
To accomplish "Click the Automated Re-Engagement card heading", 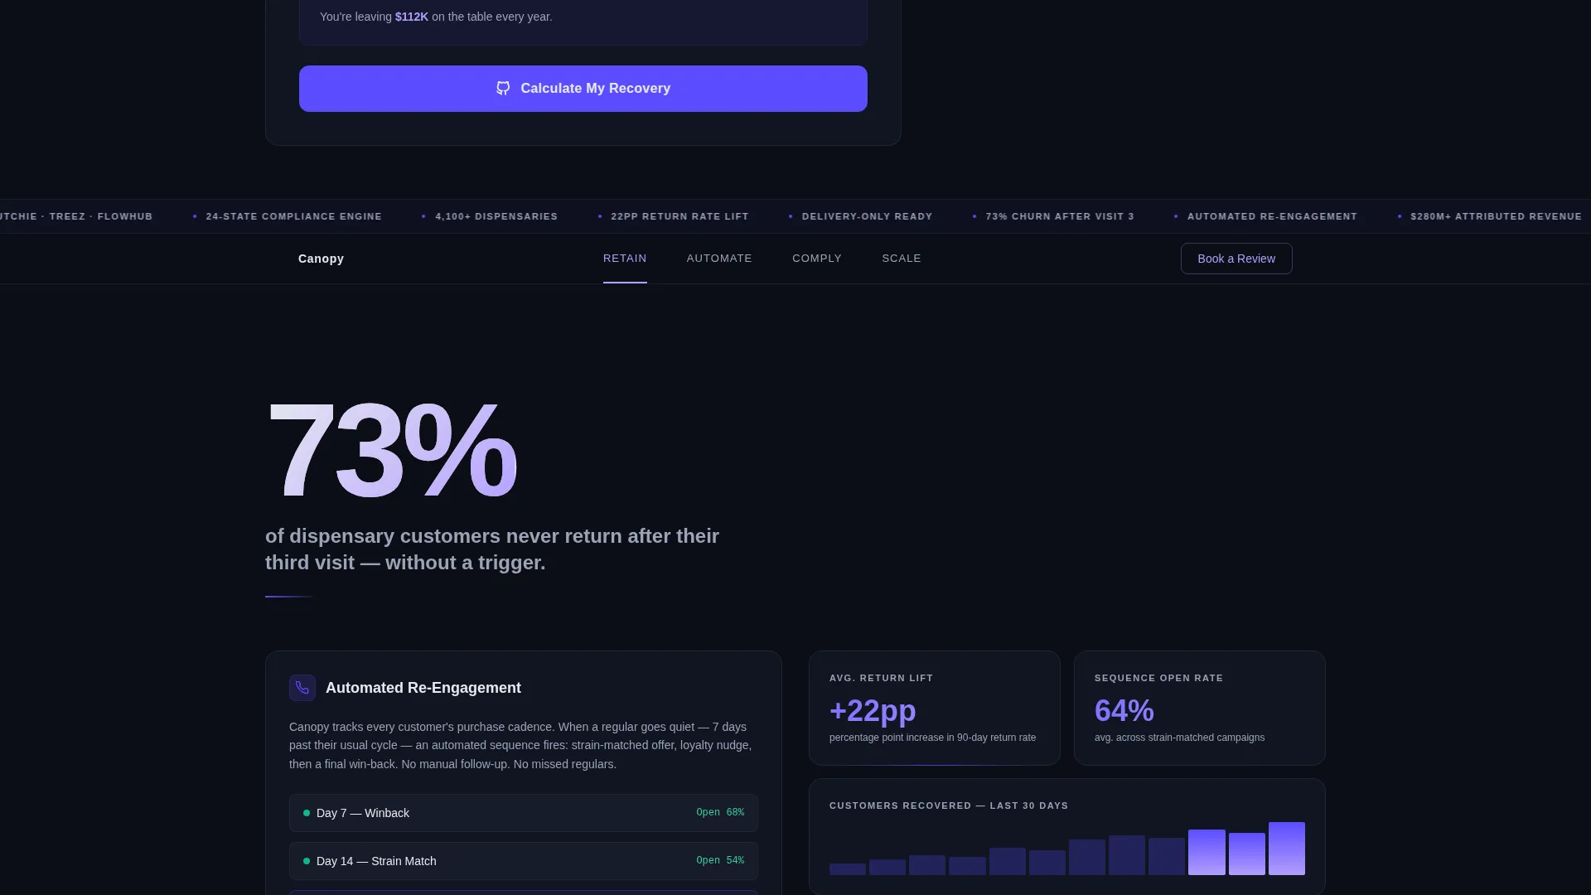I will click(423, 688).
